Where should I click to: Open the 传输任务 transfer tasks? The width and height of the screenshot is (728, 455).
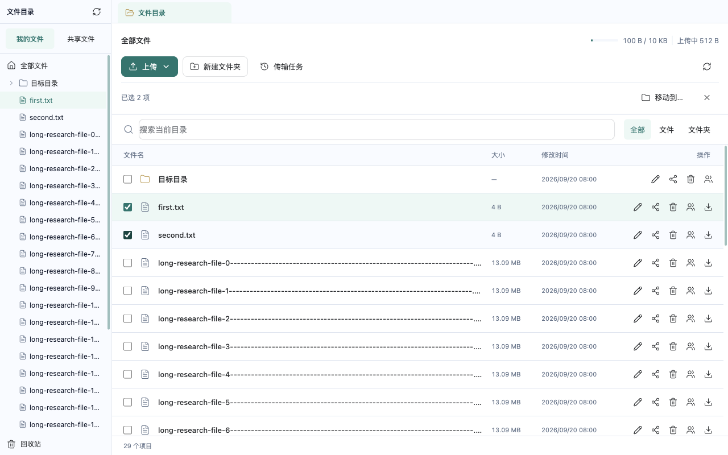(x=282, y=67)
